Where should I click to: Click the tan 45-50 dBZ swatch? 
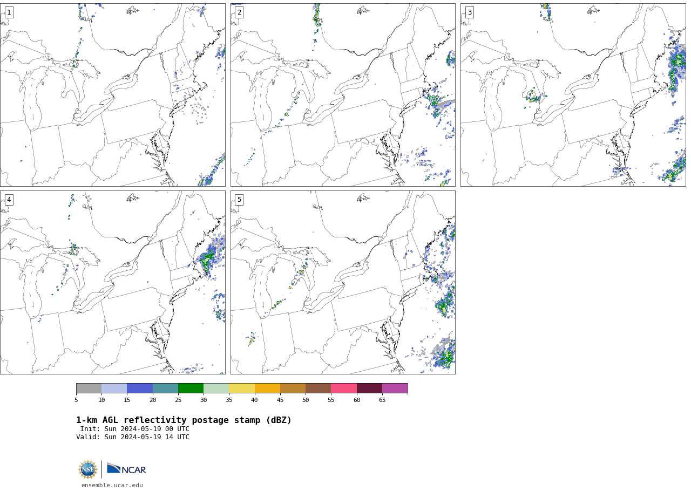click(x=293, y=388)
